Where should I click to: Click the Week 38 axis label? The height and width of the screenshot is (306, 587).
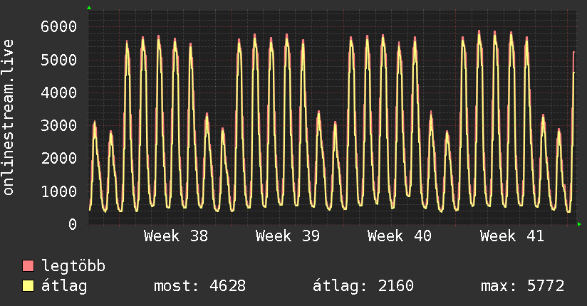coord(176,236)
